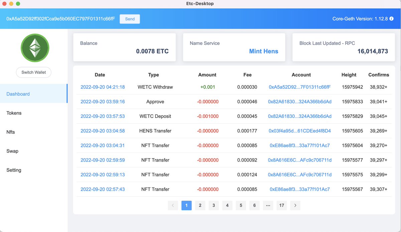Click the wallet address in the blue header
The height and width of the screenshot is (232, 401).
click(60, 19)
